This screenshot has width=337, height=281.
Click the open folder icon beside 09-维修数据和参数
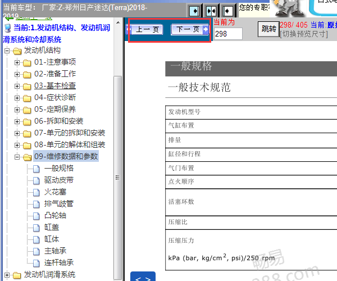[28, 157]
